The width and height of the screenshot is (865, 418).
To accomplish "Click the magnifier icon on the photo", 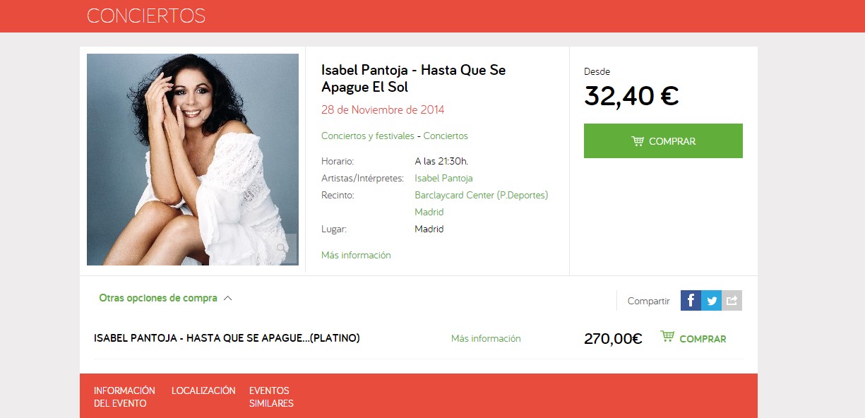I will [x=282, y=249].
